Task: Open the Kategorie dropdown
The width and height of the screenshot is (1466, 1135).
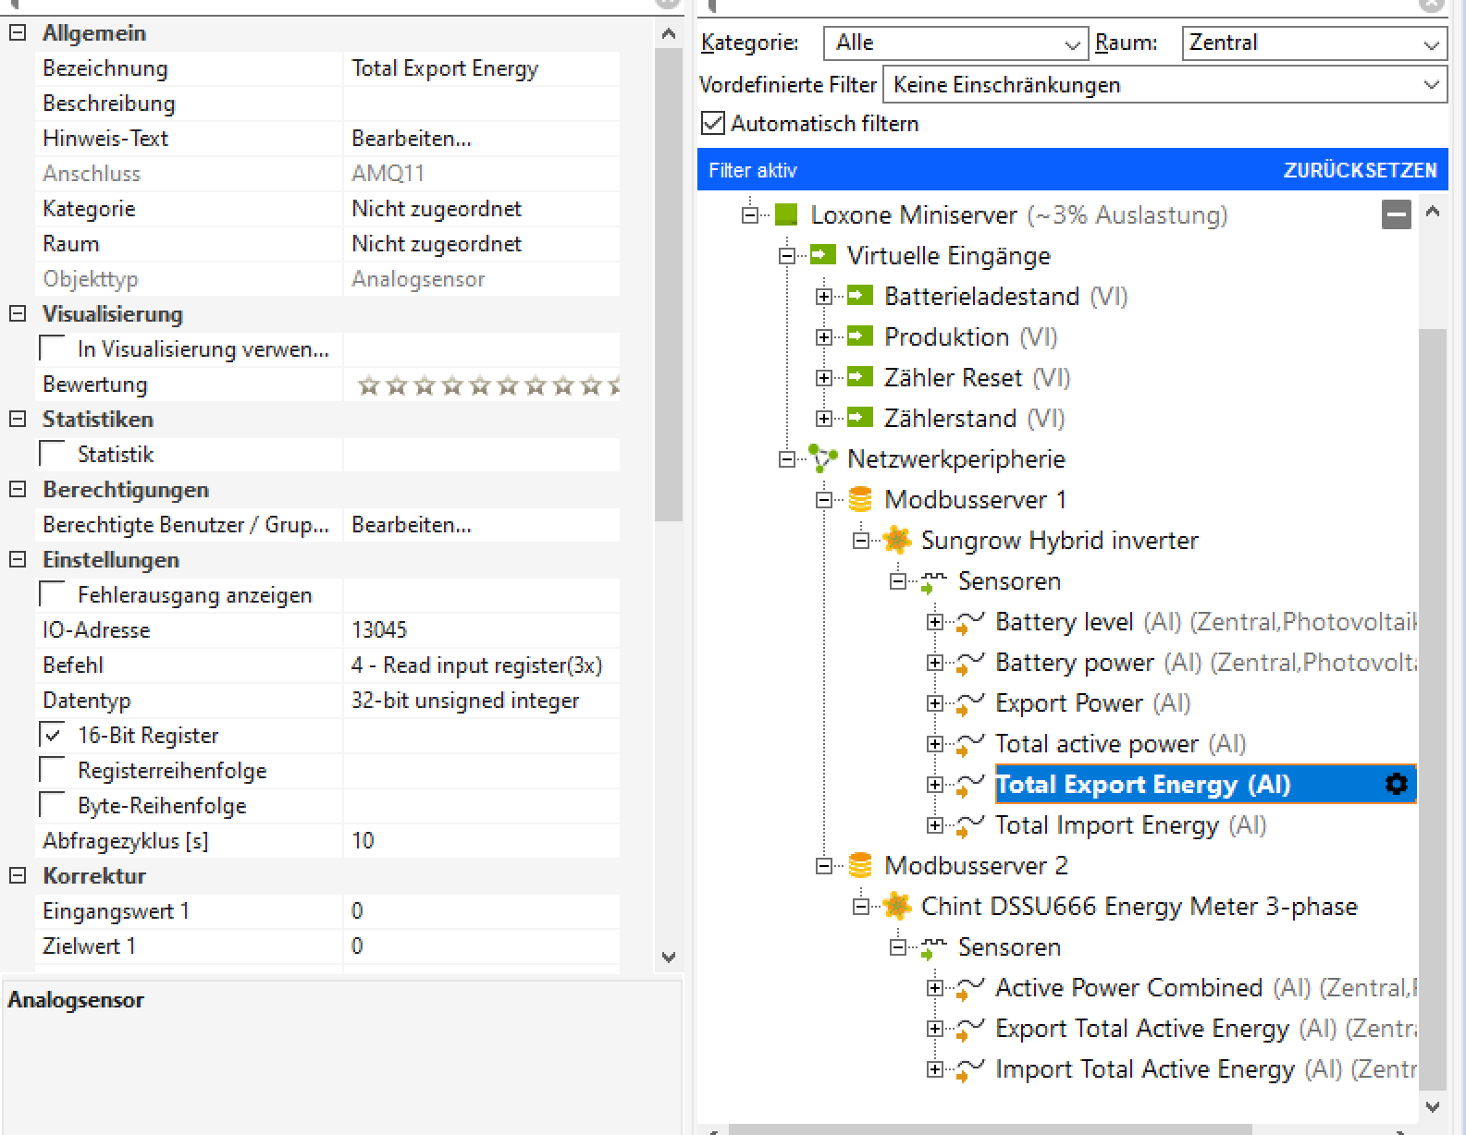Action: pos(955,43)
